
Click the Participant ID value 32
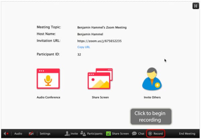click(79, 54)
